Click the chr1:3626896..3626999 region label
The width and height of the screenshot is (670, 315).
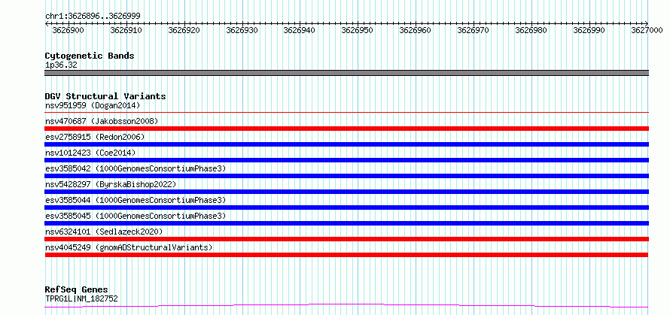93,17
